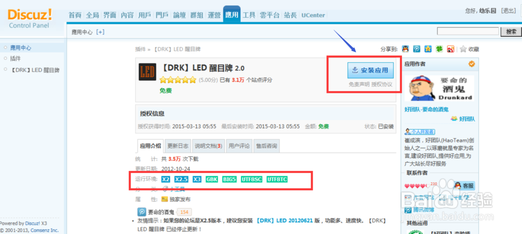
Task: Open the 論壇 menu
Action: click(x=180, y=15)
